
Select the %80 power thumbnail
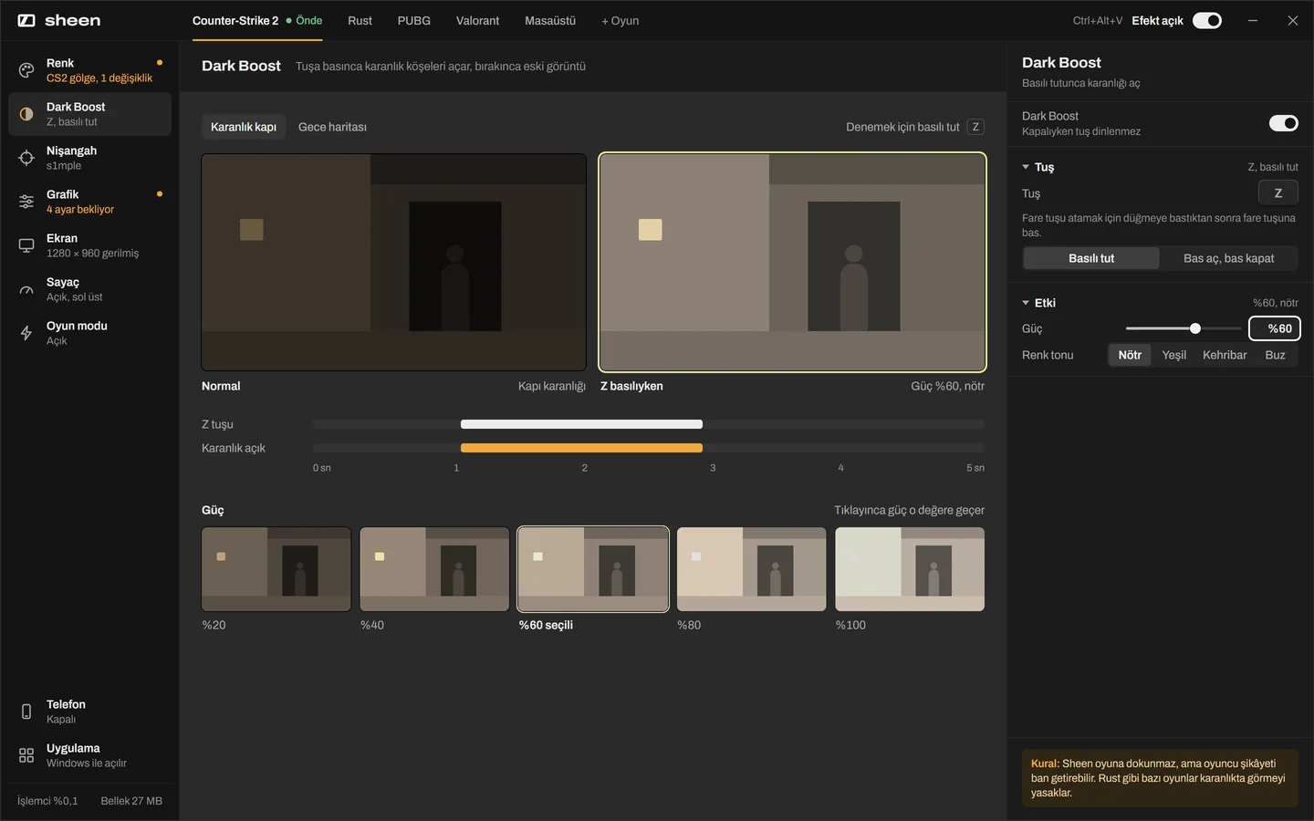pos(751,569)
